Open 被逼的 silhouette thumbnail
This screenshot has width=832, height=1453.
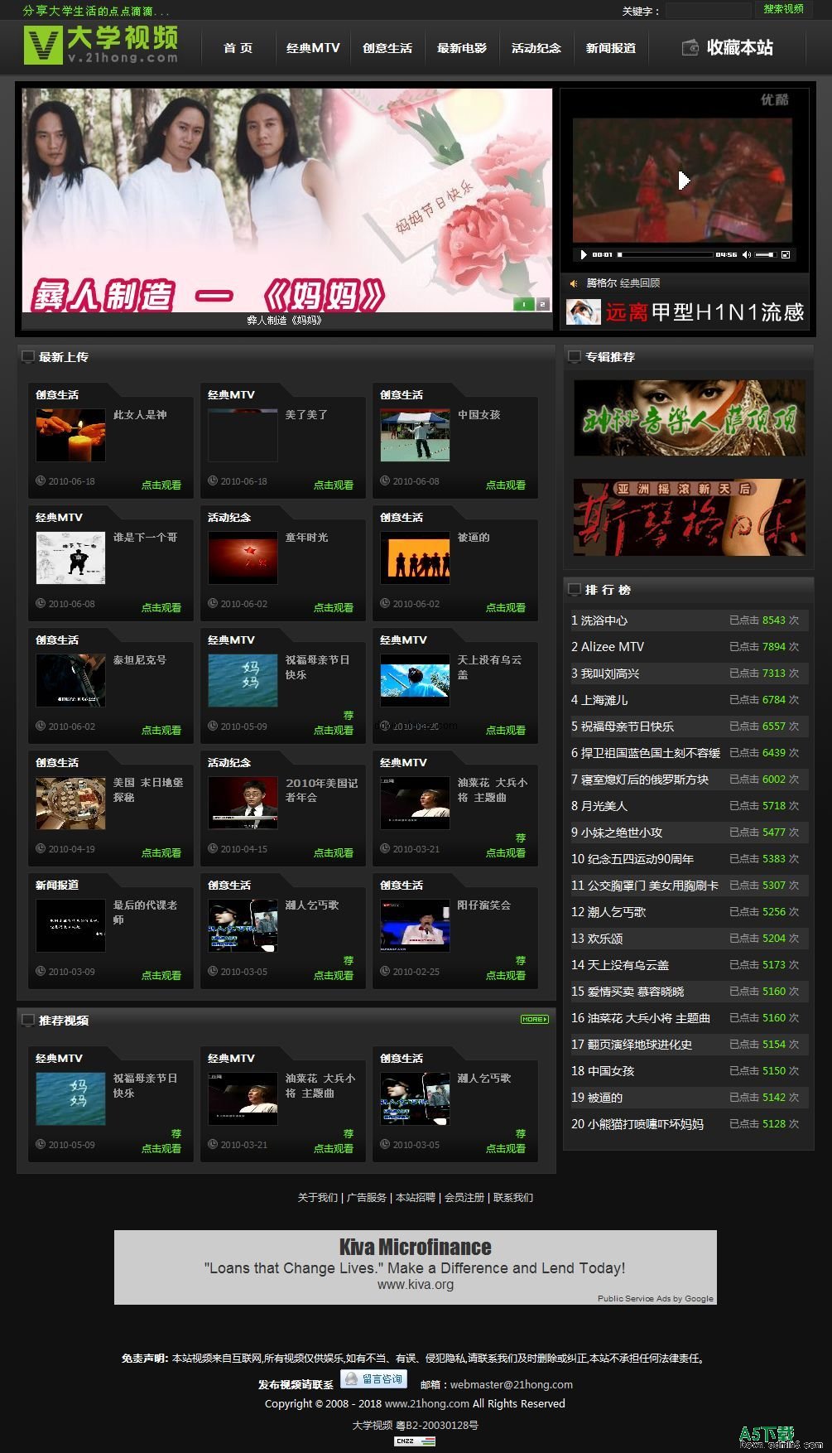(415, 558)
